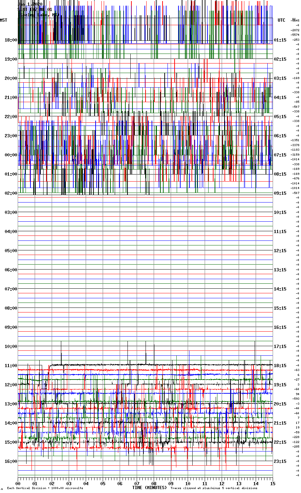Click minute 10 on the time axis

(x=188, y=483)
